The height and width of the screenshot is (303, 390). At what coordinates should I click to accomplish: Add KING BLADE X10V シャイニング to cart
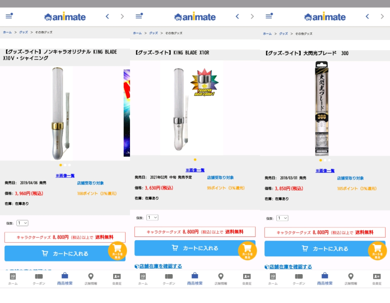[x=65, y=253]
